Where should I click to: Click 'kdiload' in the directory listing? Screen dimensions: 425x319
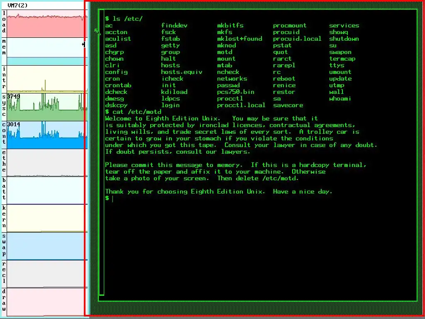point(174,92)
